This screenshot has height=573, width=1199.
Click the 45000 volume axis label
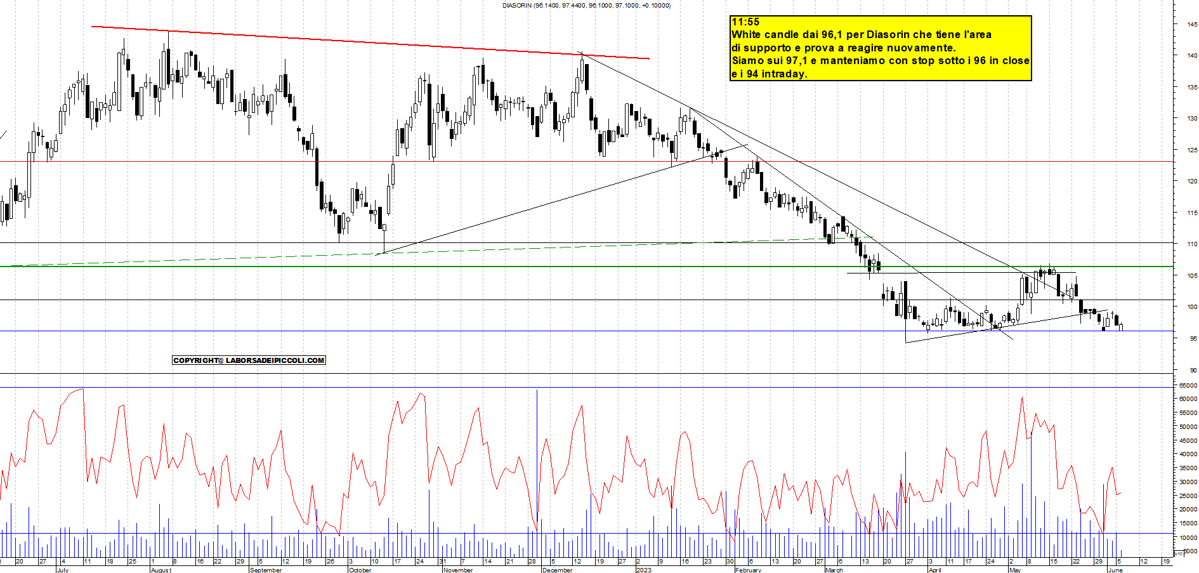tap(1188, 440)
